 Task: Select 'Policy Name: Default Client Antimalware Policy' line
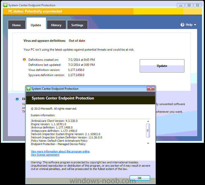tap(59, 141)
